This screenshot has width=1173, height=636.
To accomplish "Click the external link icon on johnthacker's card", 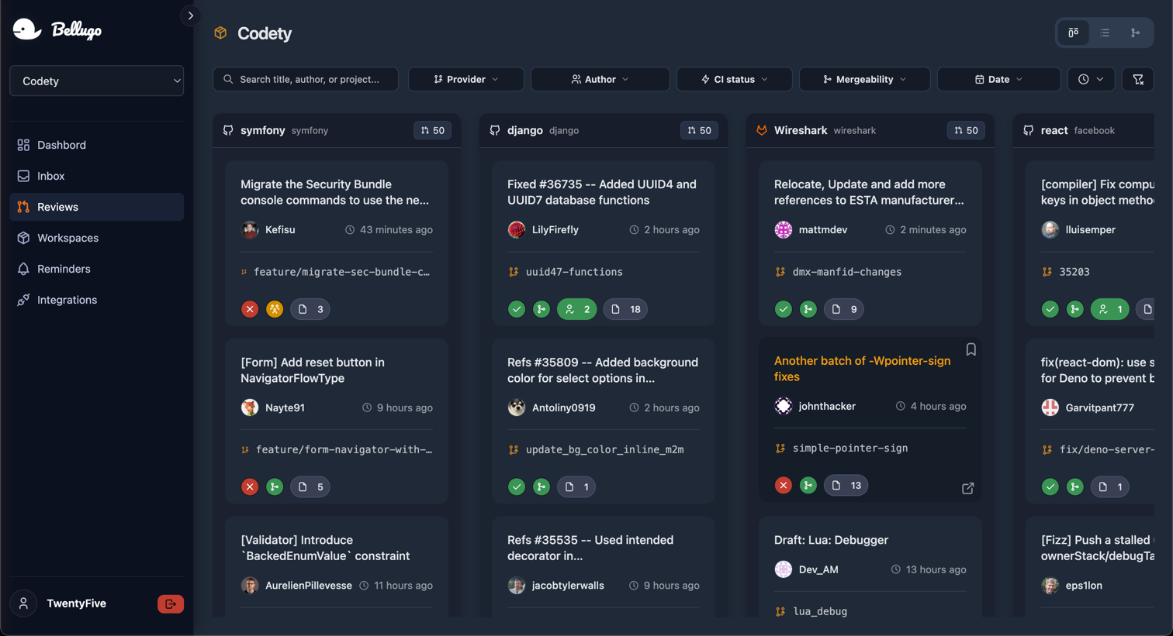I will [x=967, y=488].
